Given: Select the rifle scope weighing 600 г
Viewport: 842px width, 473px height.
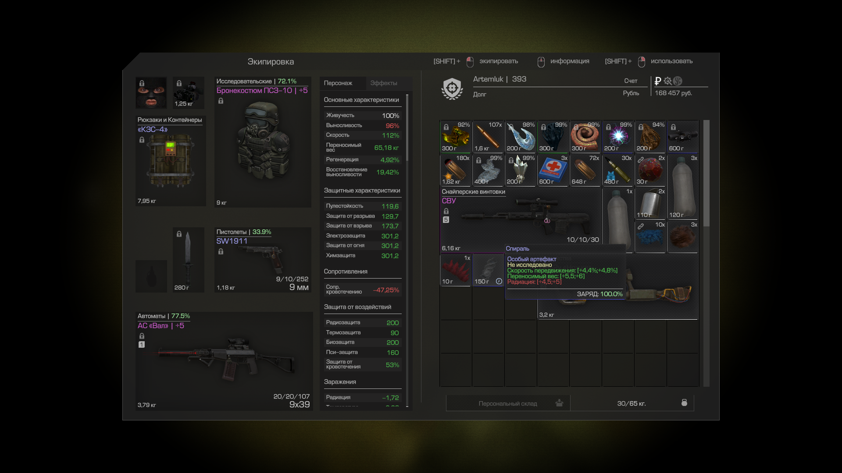Looking at the screenshot, I should [x=683, y=137].
